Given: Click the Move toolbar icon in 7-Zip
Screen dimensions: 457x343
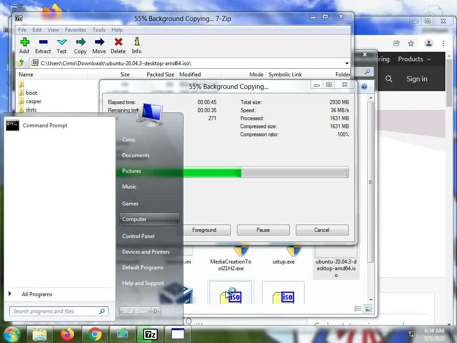Looking at the screenshot, I should (99, 46).
